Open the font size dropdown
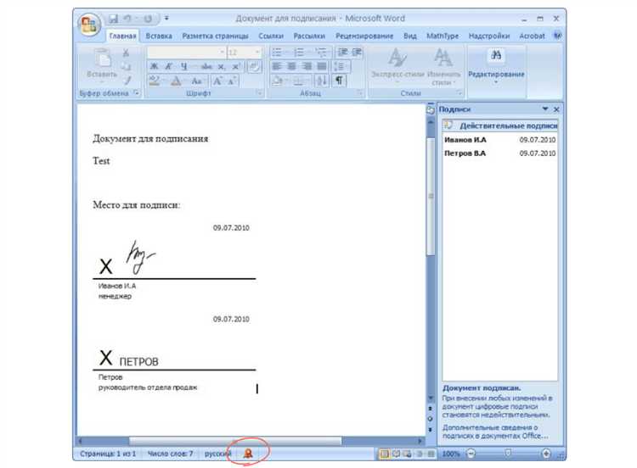This screenshot has height=468, width=637. click(257, 53)
